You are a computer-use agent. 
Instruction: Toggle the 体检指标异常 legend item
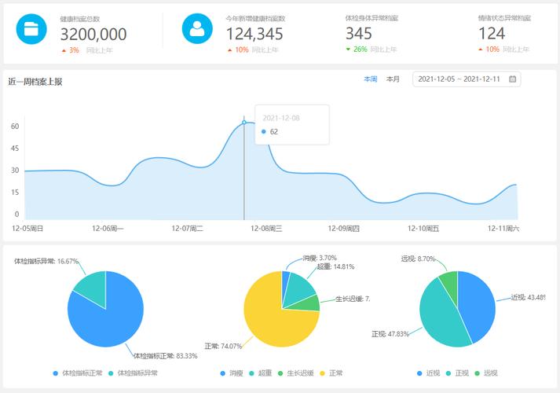(x=133, y=373)
